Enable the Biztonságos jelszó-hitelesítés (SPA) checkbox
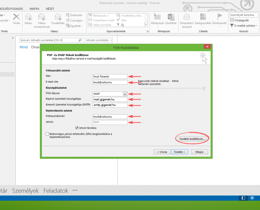This screenshot has height=210, width=260. [x=47, y=134]
